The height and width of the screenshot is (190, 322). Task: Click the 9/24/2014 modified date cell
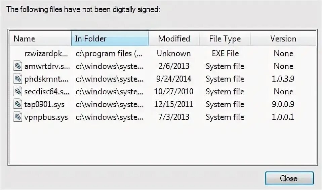(x=174, y=79)
